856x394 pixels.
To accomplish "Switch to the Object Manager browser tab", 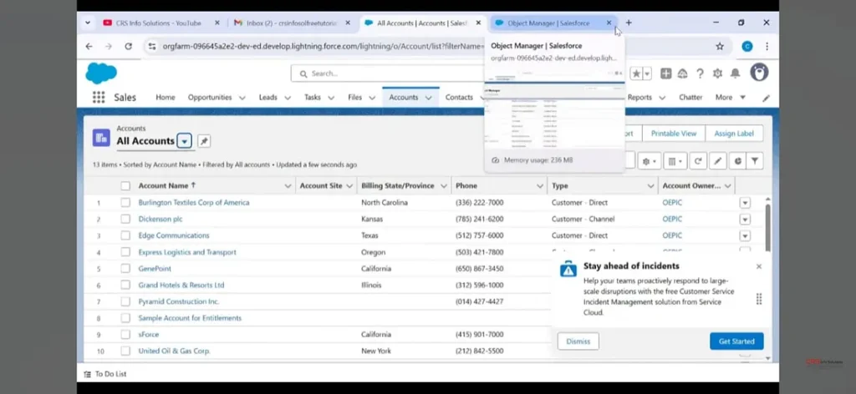I will tap(548, 23).
